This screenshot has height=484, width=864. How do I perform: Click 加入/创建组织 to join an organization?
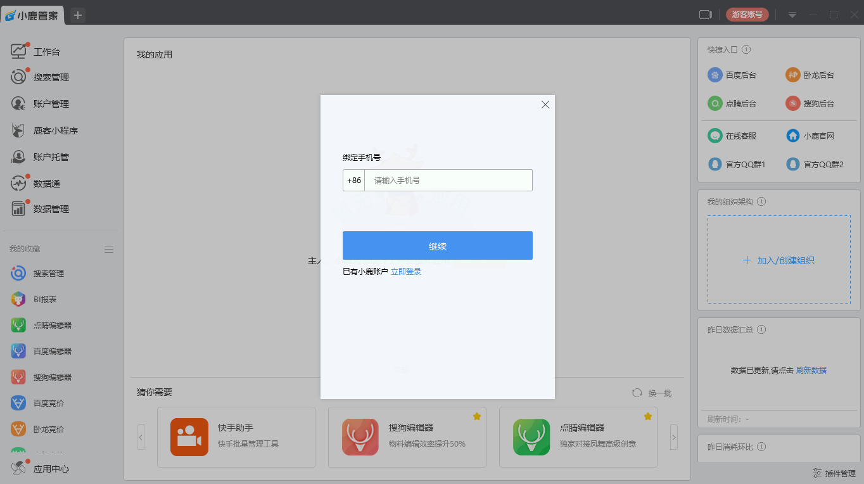779,260
